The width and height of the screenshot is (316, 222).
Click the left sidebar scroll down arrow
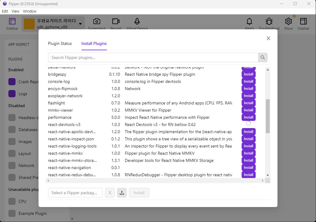click(x=72, y=219)
